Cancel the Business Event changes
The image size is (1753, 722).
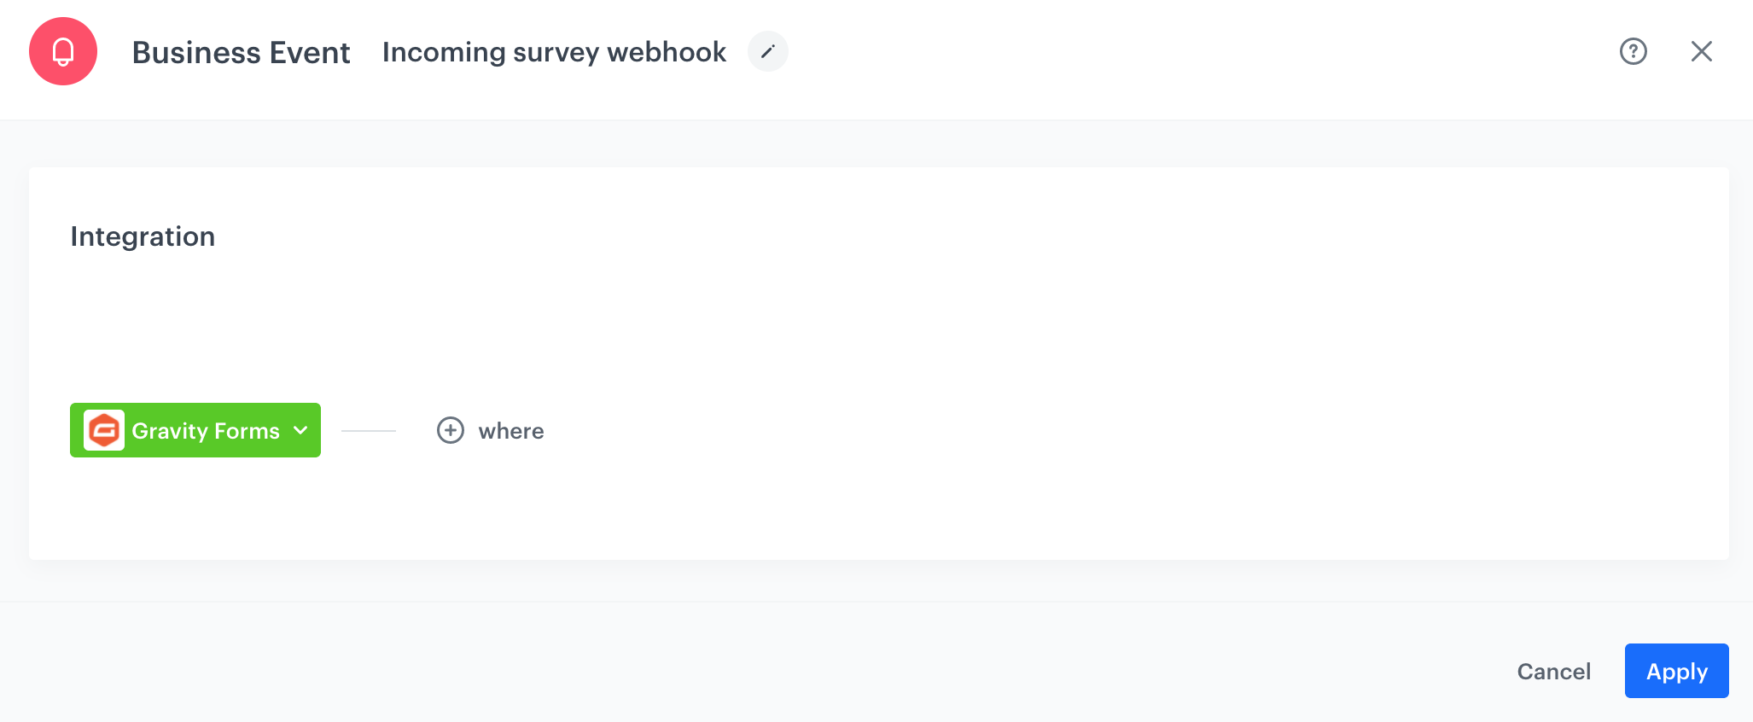tap(1553, 671)
